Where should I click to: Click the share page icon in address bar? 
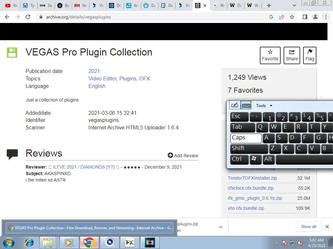pyautogui.click(x=282, y=17)
